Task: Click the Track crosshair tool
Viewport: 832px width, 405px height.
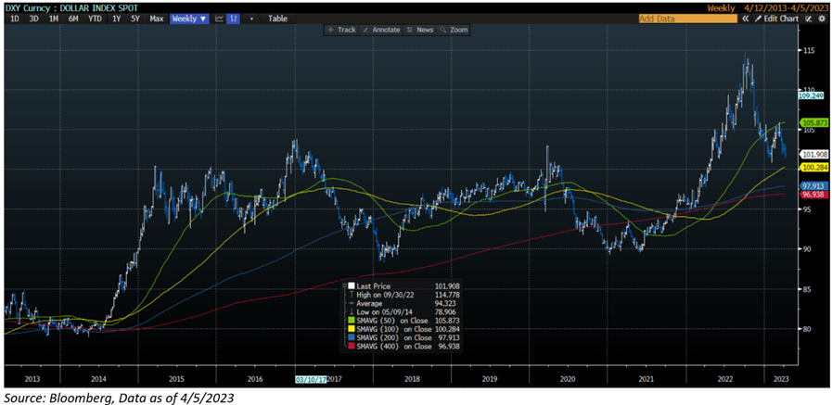Action: click(341, 30)
